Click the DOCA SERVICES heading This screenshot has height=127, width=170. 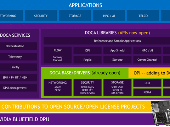click(15, 35)
